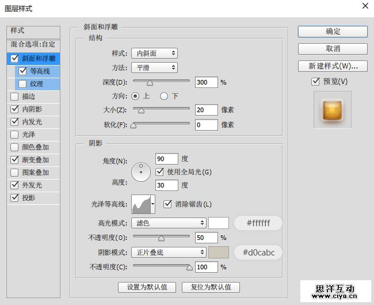
Task: Select the 投影 effect label
Action: coord(29,198)
